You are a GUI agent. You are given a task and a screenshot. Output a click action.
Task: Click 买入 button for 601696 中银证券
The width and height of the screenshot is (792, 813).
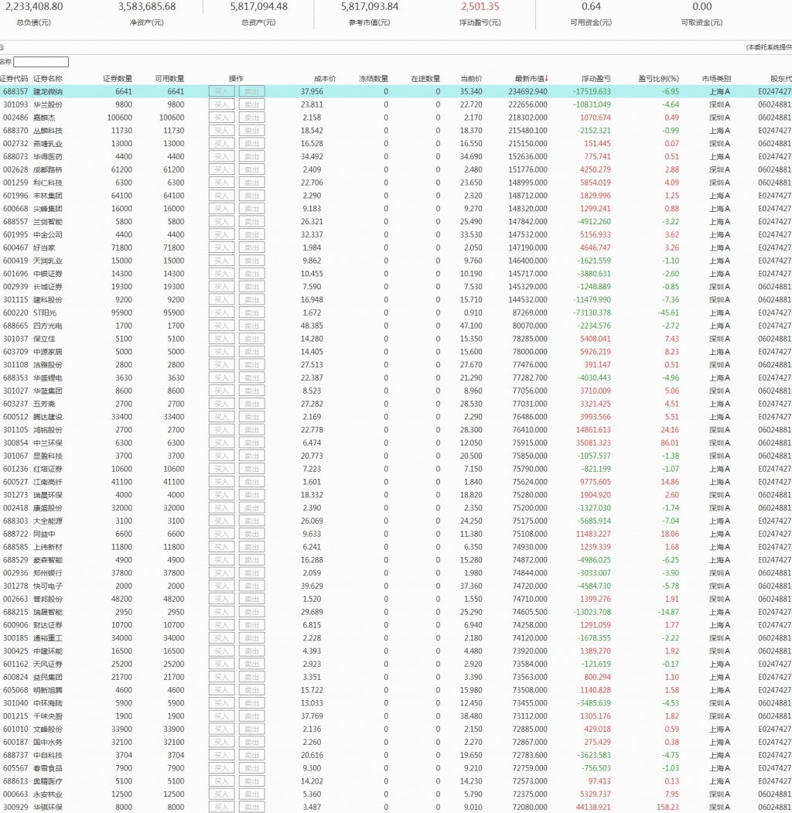click(222, 274)
